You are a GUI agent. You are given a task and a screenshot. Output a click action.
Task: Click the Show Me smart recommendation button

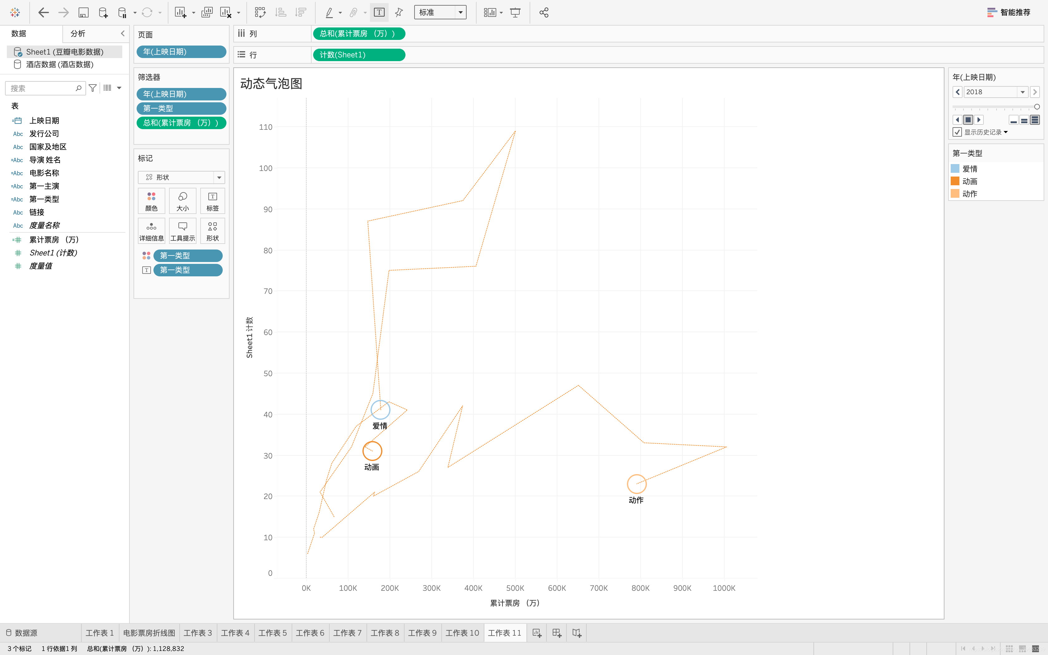(x=1009, y=12)
